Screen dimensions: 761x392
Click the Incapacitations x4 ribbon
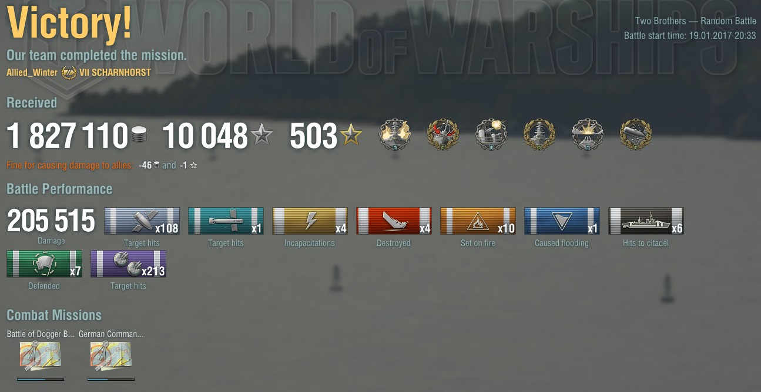point(310,221)
